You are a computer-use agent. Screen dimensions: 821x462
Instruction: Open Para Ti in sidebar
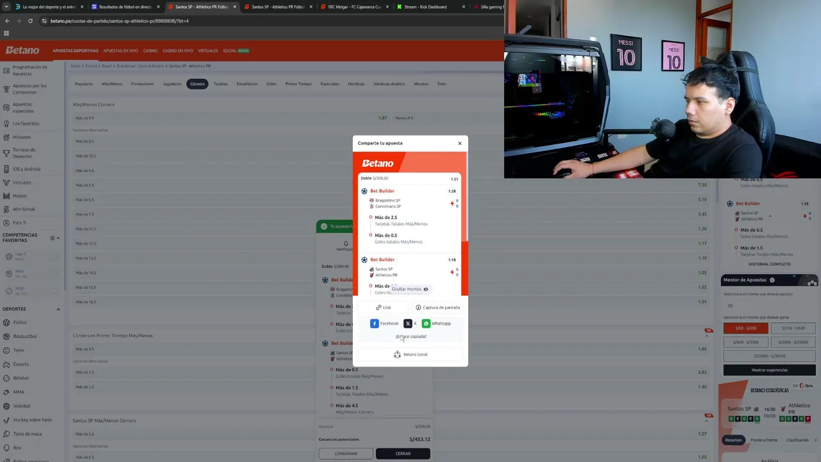20,223
